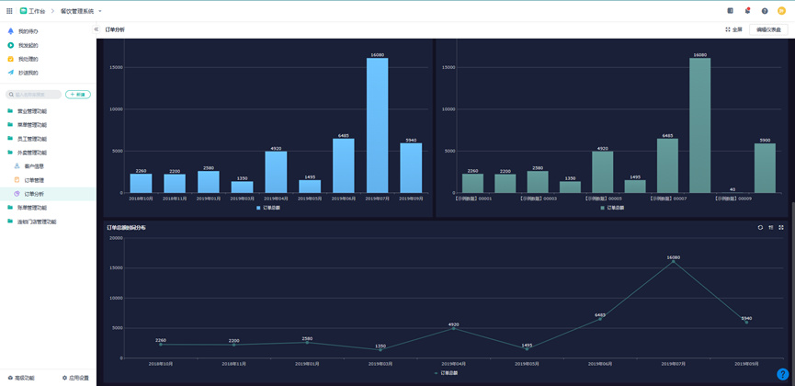Viewport: 795px width, 386px height.
Task: Open the help question mark icon in header
Action: pyautogui.click(x=765, y=11)
